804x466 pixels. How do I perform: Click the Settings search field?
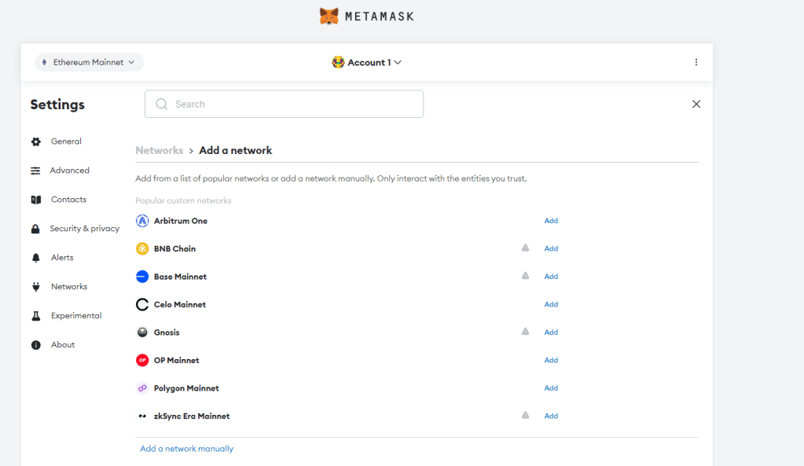point(285,104)
